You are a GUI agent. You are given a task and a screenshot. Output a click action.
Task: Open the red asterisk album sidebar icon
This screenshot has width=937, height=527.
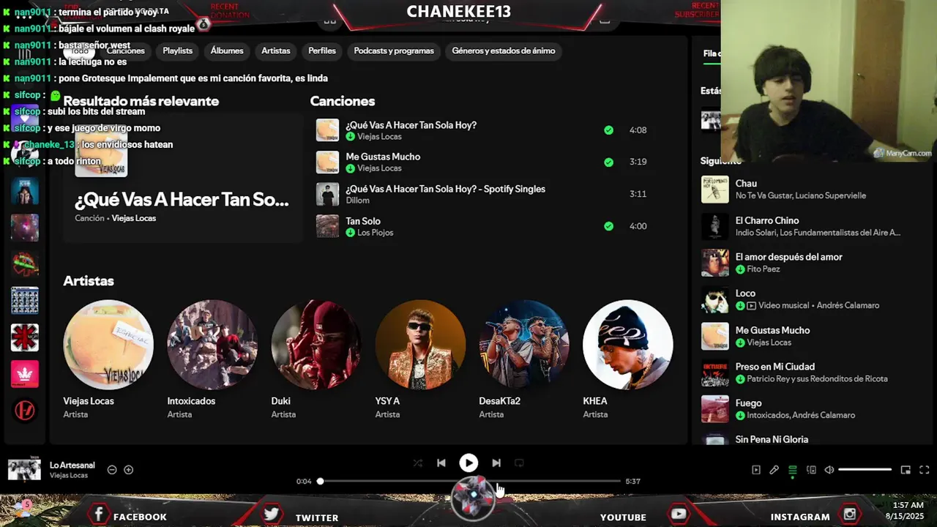coord(25,337)
